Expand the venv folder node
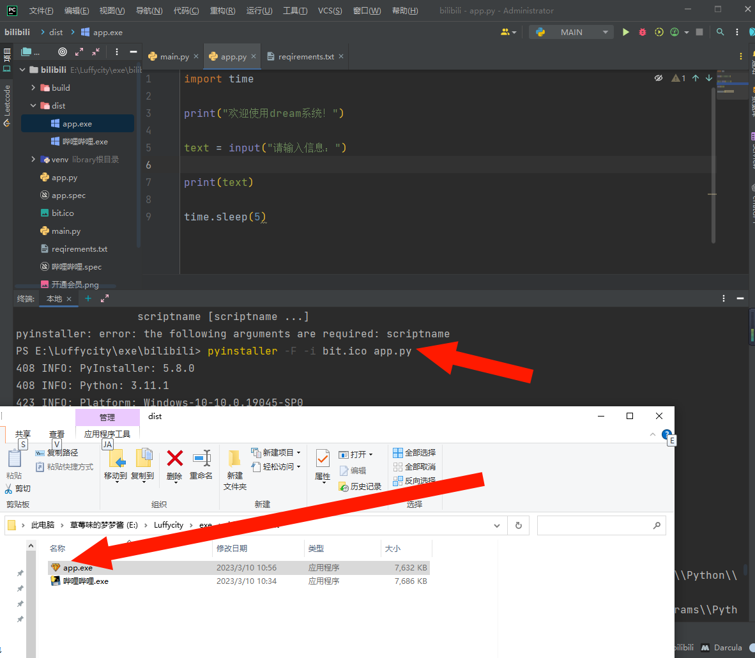This screenshot has width=755, height=658. tap(33, 160)
